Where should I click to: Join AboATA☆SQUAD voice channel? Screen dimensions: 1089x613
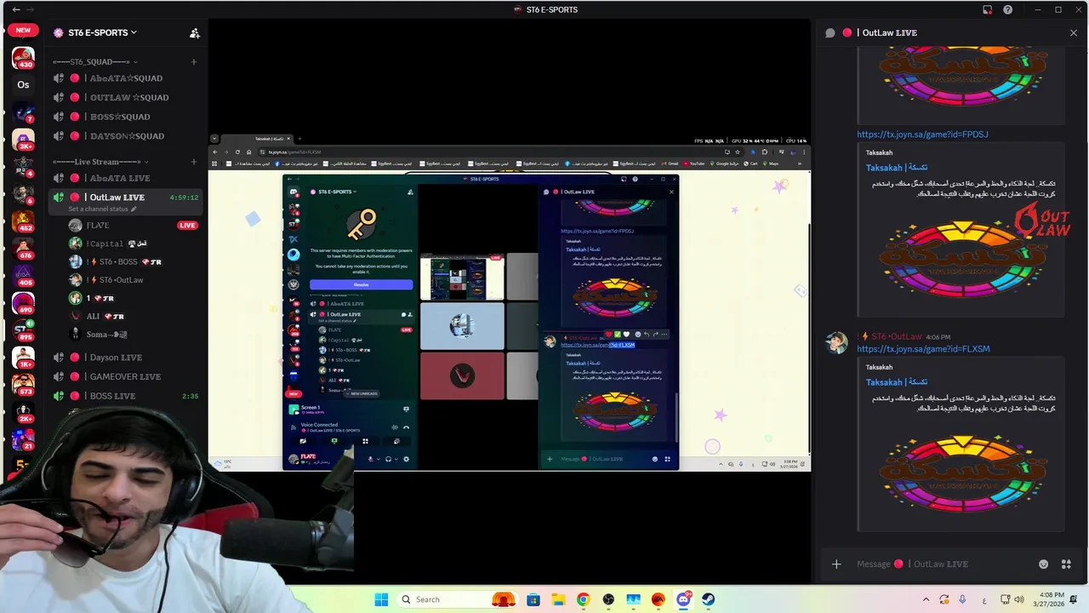126,78
